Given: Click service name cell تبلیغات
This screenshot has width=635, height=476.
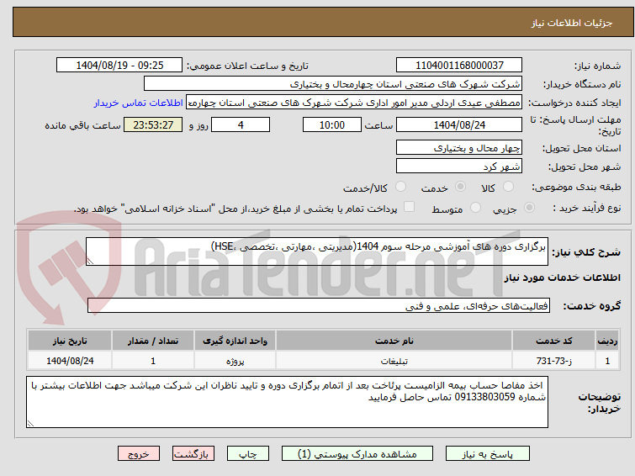Looking at the screenshot, I should [x=394, y=361].
